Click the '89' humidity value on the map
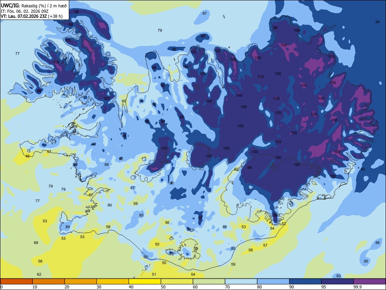This screenshot has height=290, width=386. coord(68,227)
